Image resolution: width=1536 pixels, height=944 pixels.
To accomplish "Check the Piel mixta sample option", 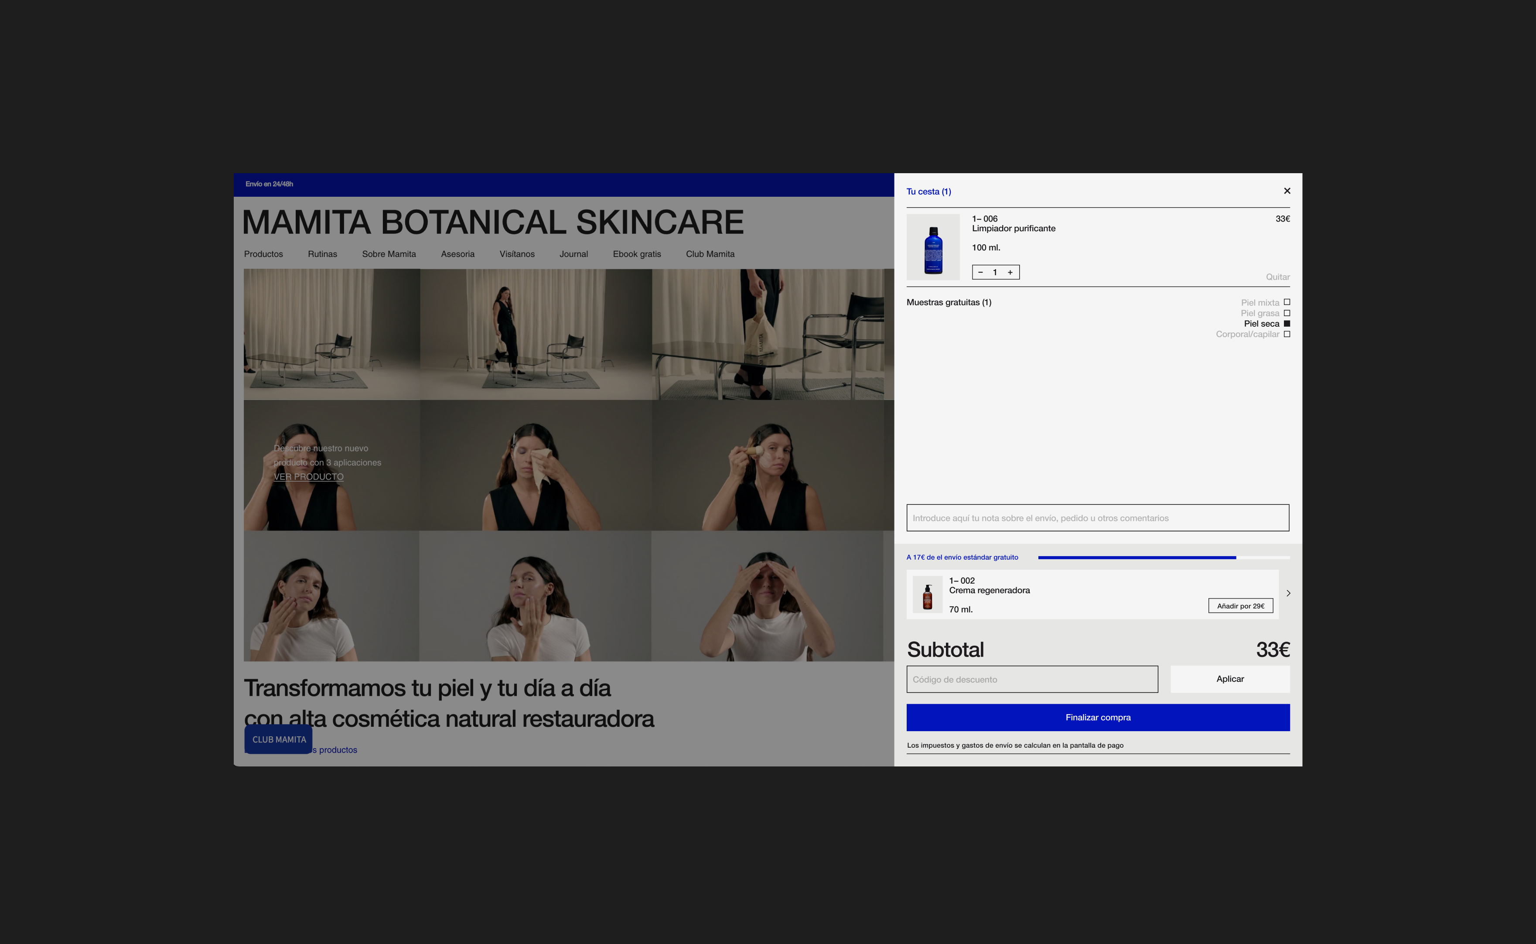I will click(x=1287, y=302).
